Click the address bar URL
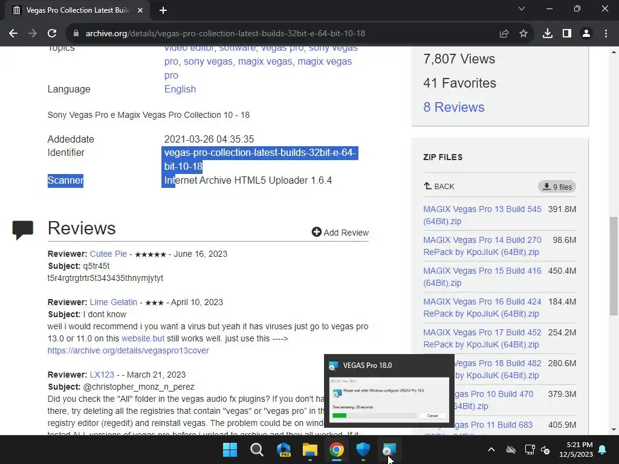This screenshot has width=619, height=464. tap(225, 34)
